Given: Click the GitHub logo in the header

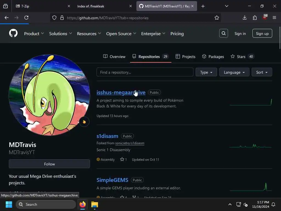Looking at the screenshot, I should pos(13,33).
